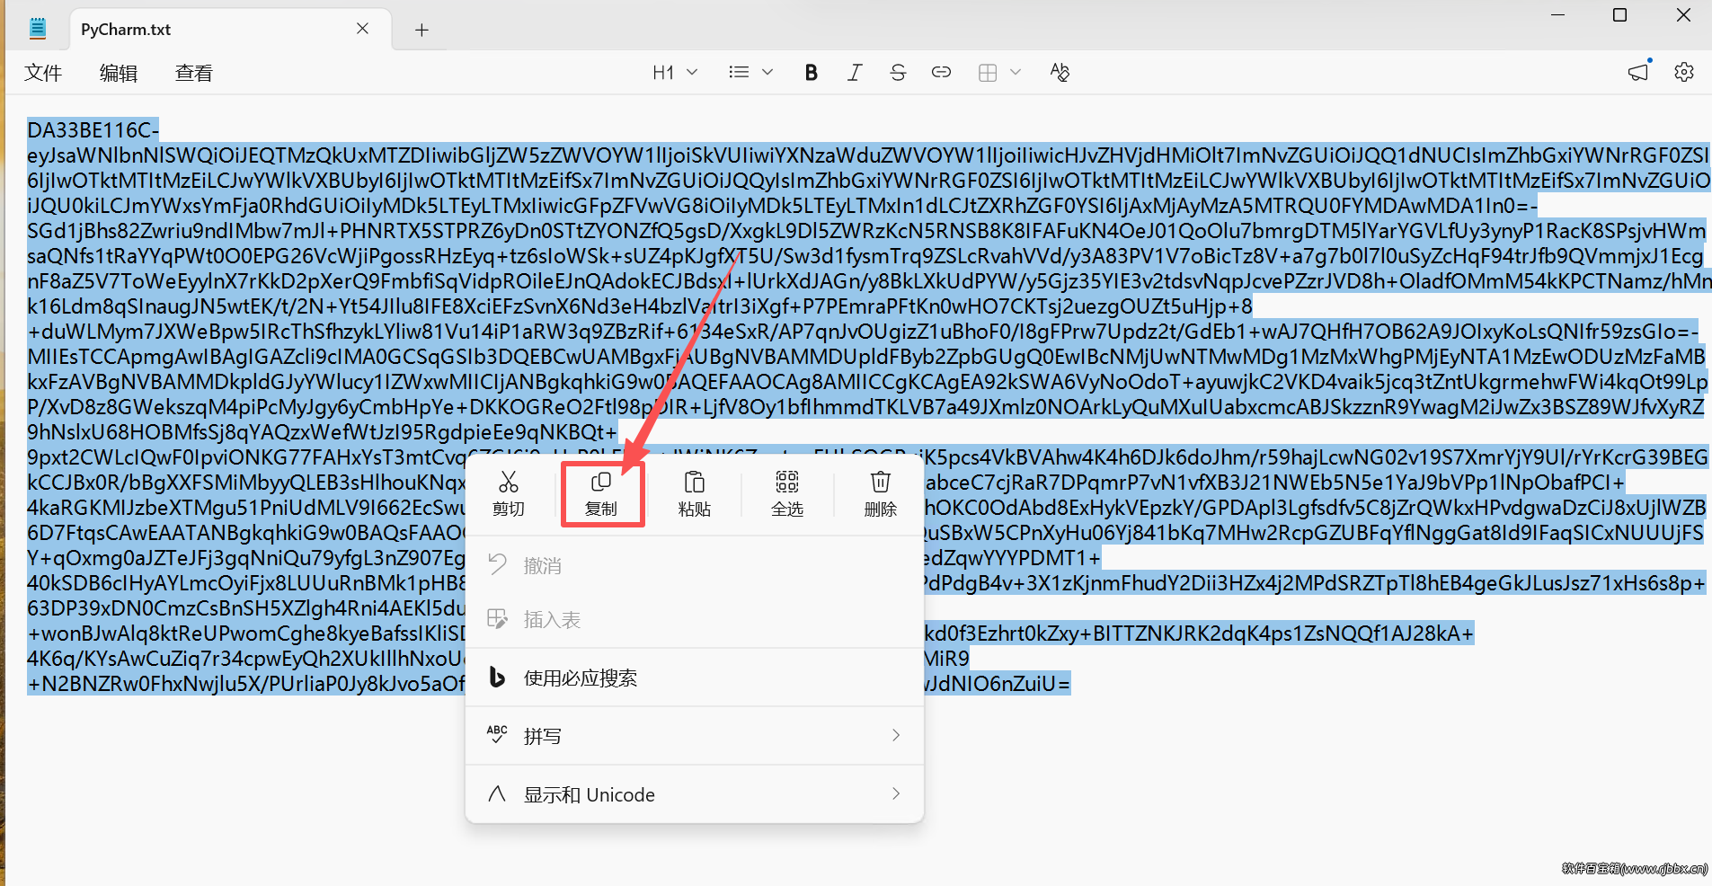Expand the table options dropdown arrow
This screenshot has width=1712, height=886.
coord(1016,73)
